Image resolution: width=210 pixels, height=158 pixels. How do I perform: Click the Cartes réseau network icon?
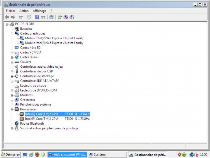[17, 57]
